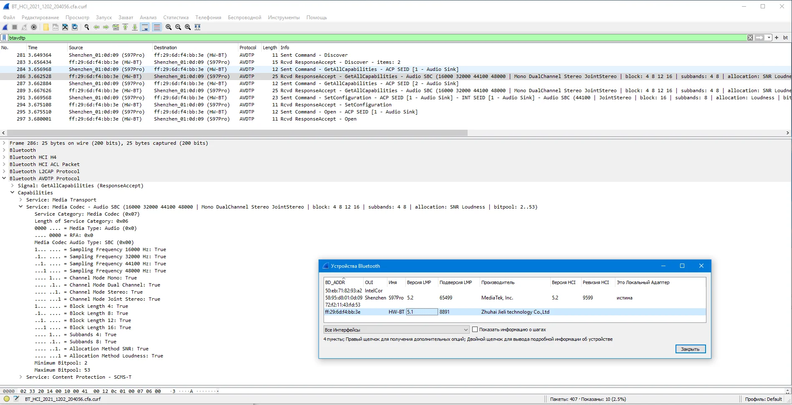Click the Service: Media Transport expander

coord(21,200)
